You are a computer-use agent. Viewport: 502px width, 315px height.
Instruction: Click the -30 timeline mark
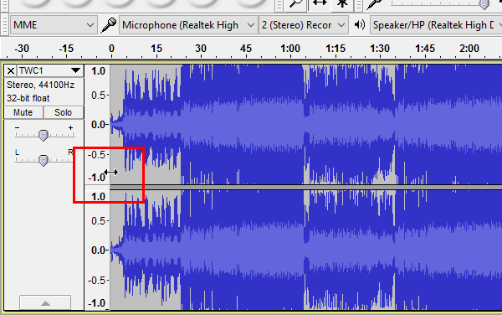(22, 49)
